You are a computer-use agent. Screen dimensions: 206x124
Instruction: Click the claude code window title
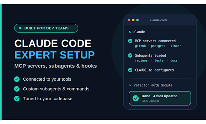[x=159, y=20]
